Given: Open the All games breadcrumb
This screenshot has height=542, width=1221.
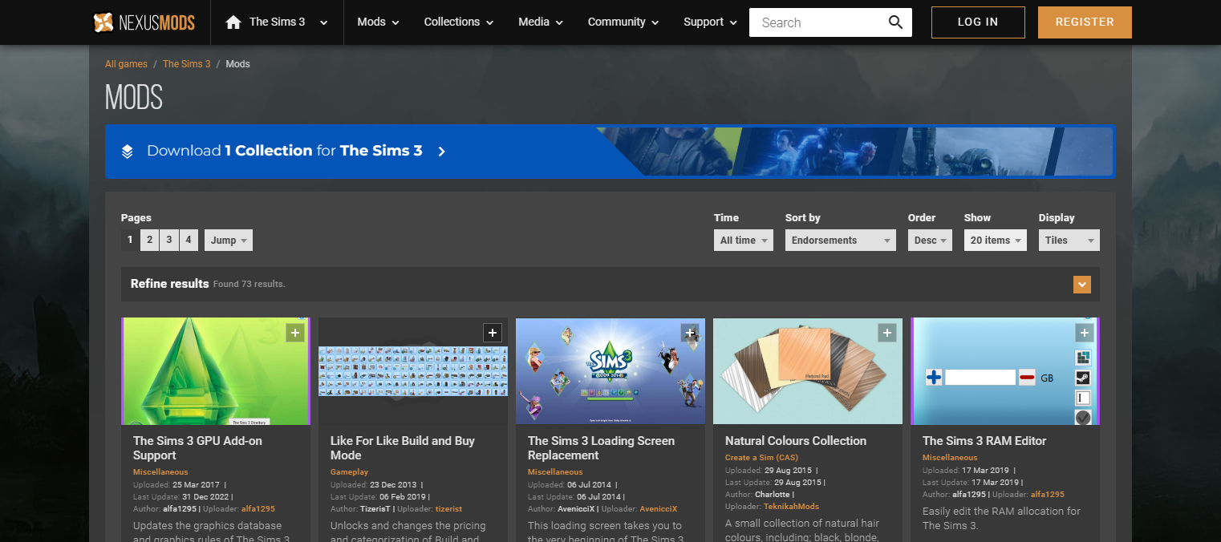Looking at the screenshot, I should 126,64.
